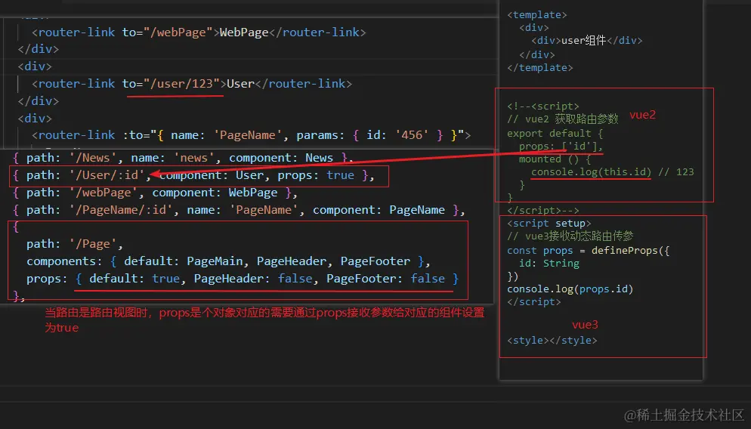Click the '/News' route definition line
The image size is (751, 429).
[x=183, y=158]
